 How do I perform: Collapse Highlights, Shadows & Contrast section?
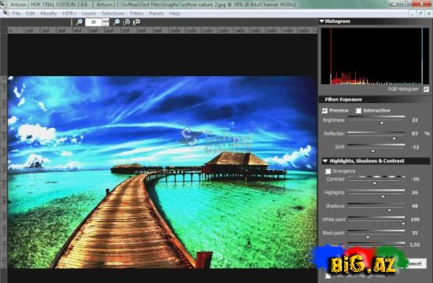(x=325, y=161)
